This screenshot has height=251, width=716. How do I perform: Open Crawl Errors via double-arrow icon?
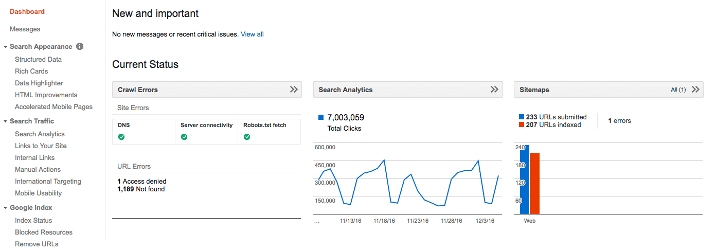coord(294,89)
